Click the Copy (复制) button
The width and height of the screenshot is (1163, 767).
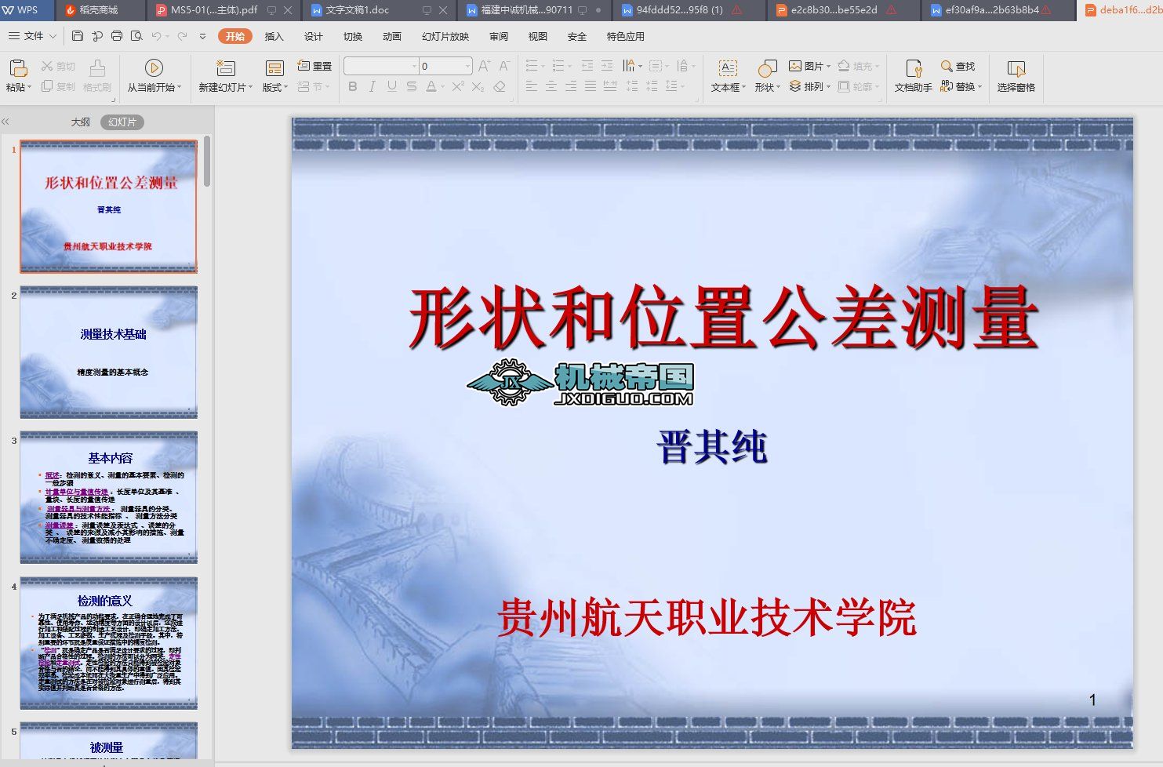[59, 87]
